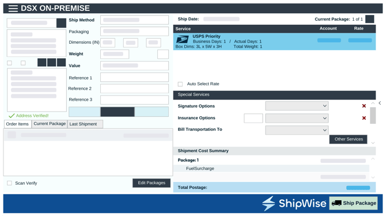Click the third Dimensions input box

tap(153, 43)
